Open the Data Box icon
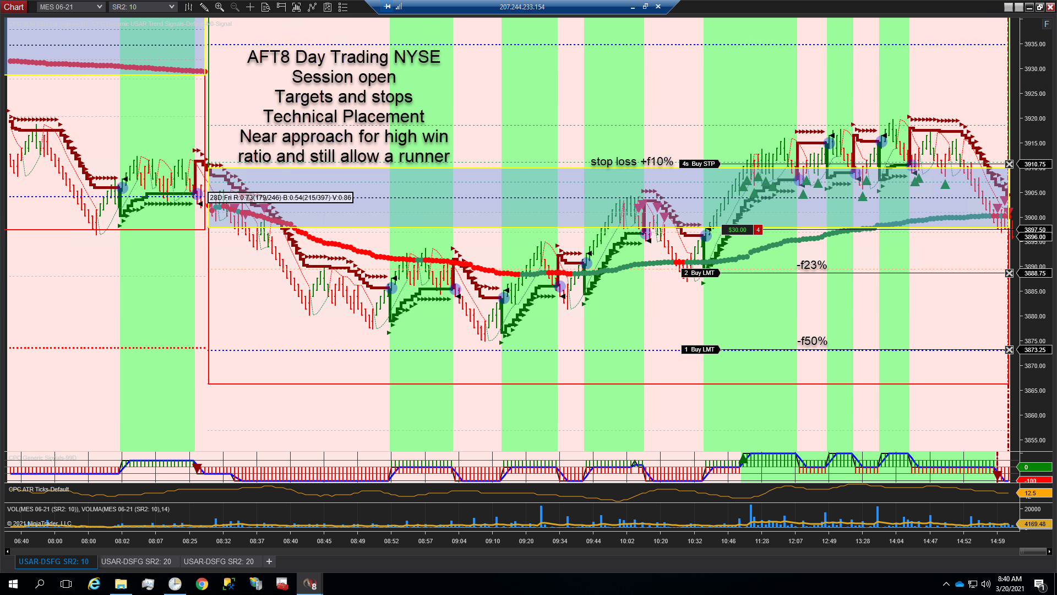1057x595 pixels. point(266,7)
